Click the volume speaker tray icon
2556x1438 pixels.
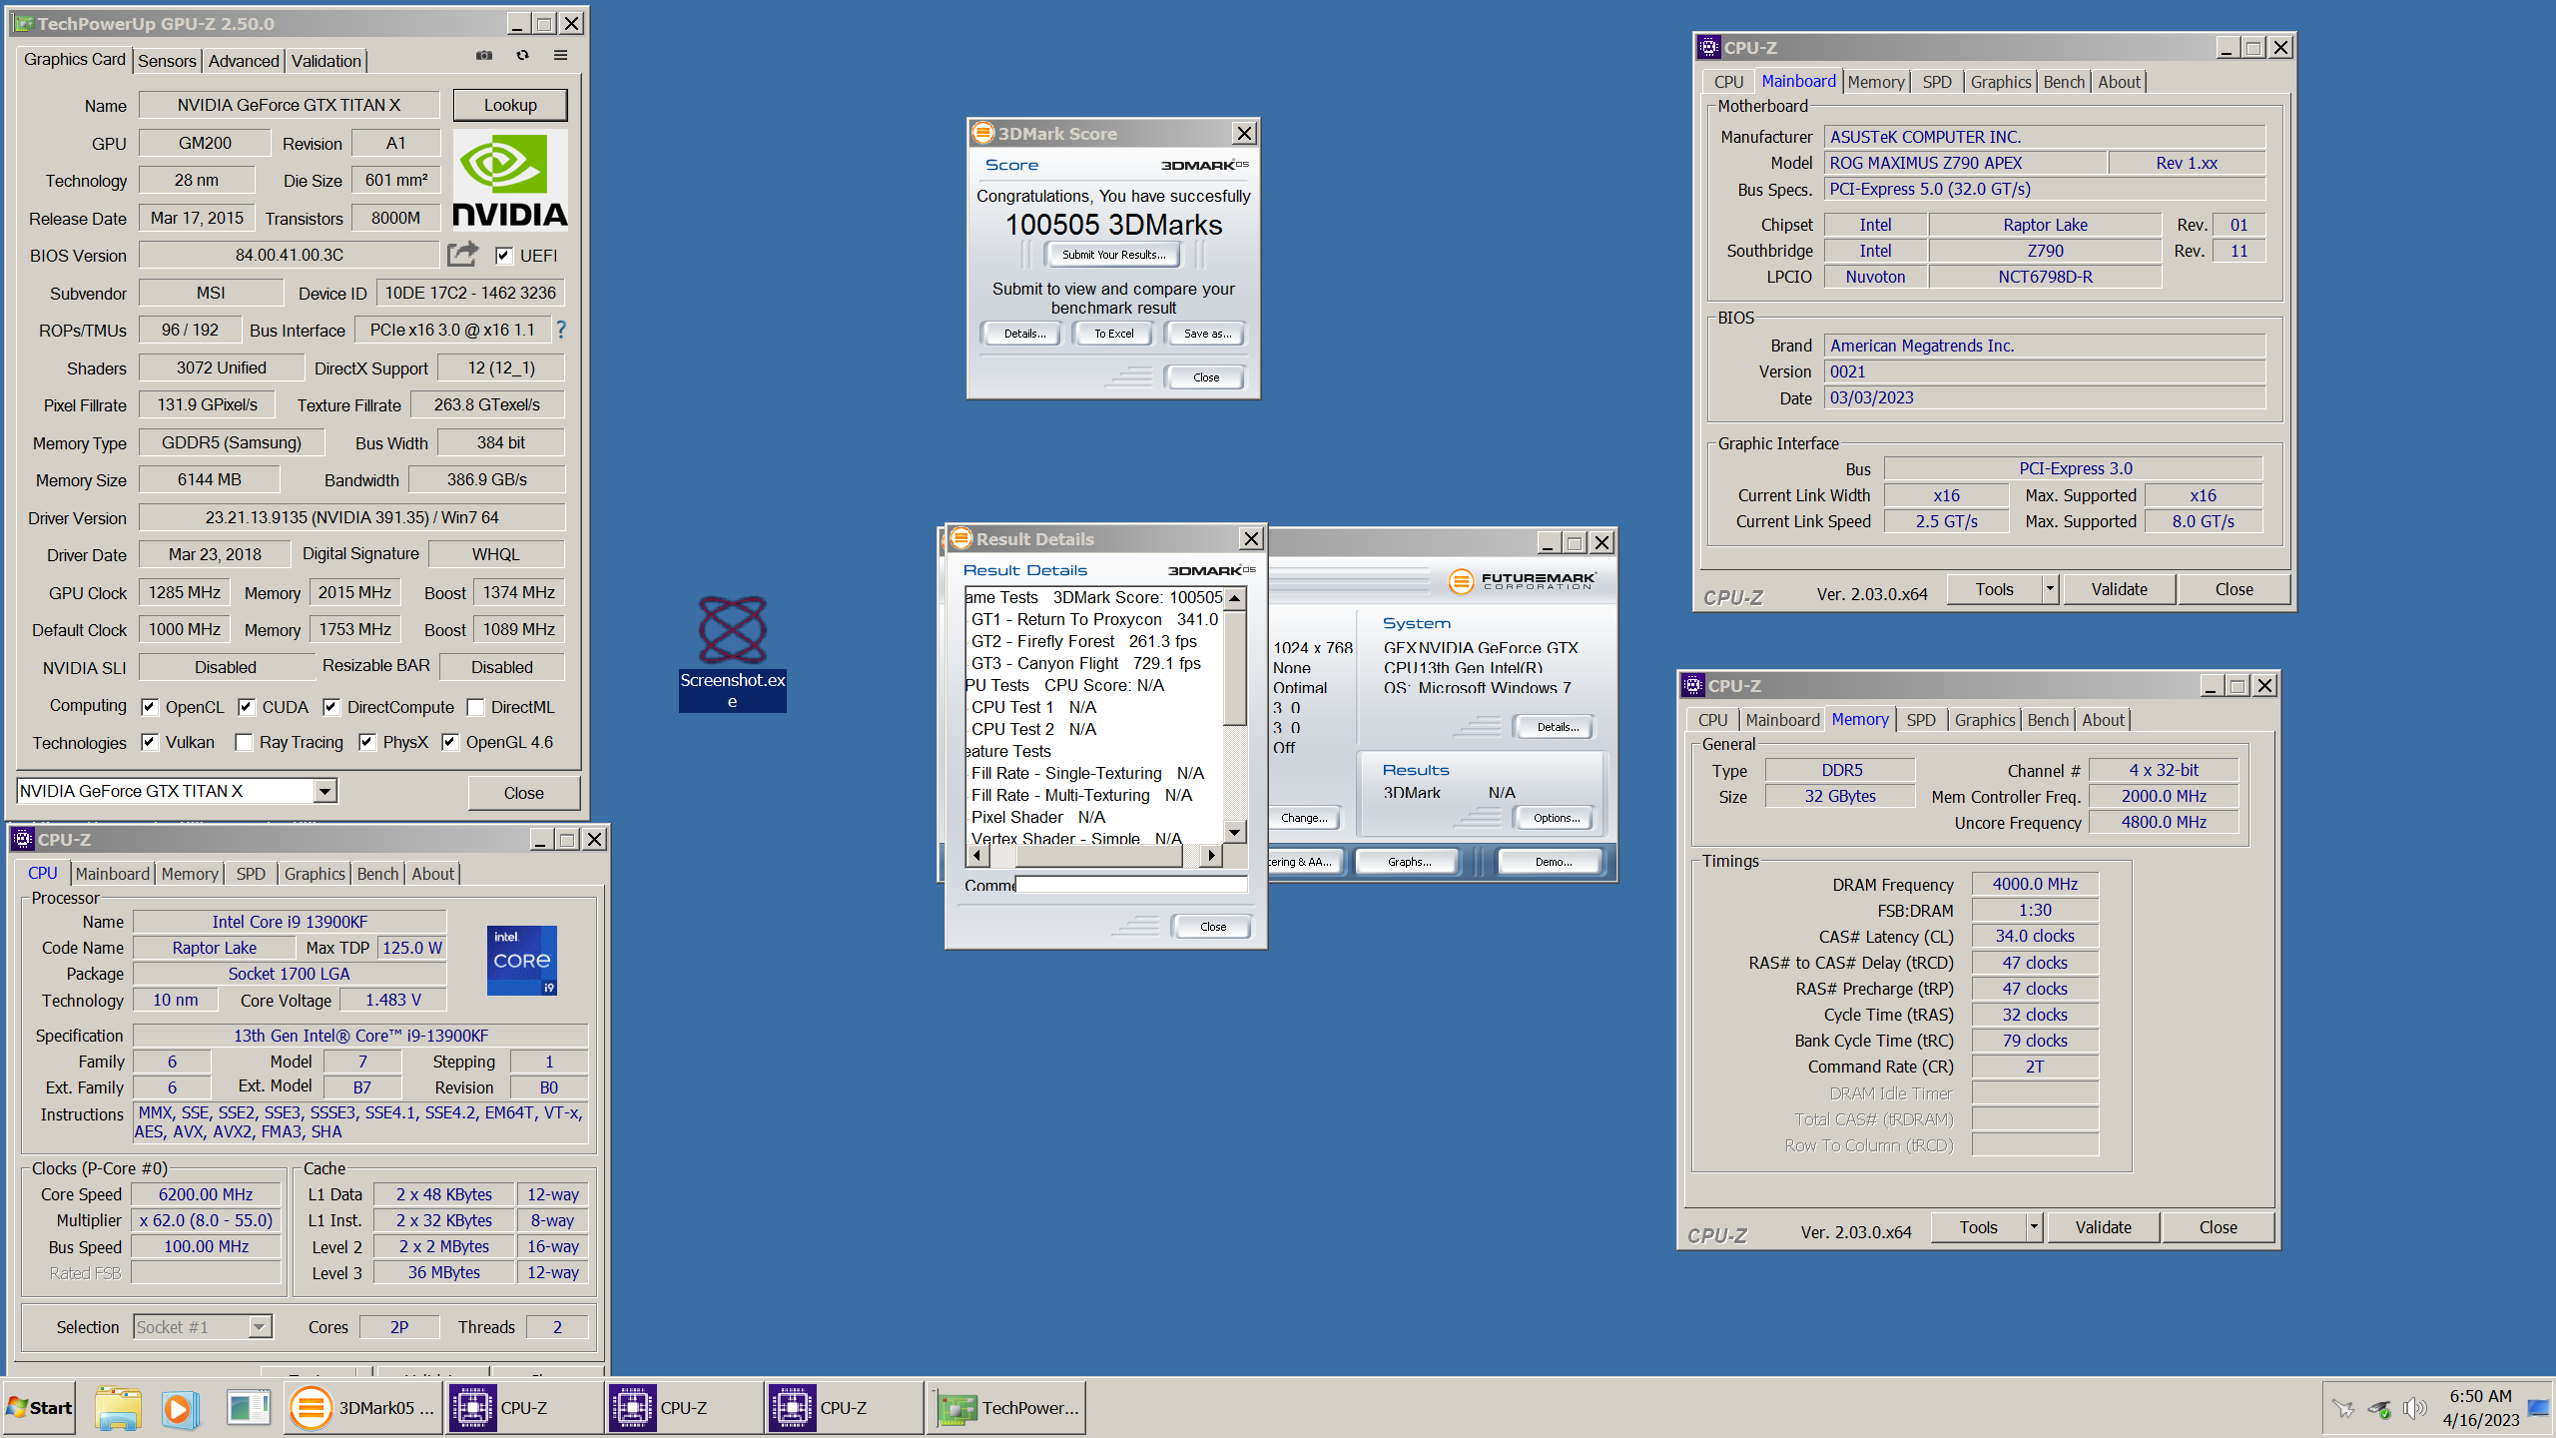coord(2414,1409)
